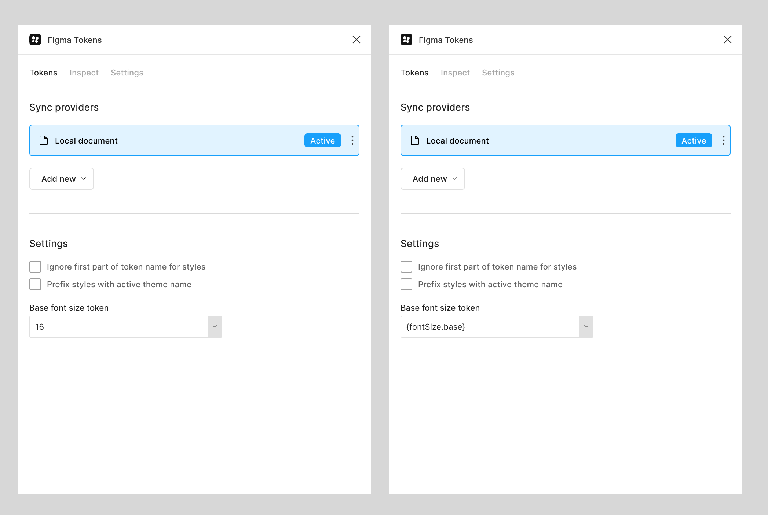
Task: Open the three-dot menu on Local document
Action: point(352,140)
